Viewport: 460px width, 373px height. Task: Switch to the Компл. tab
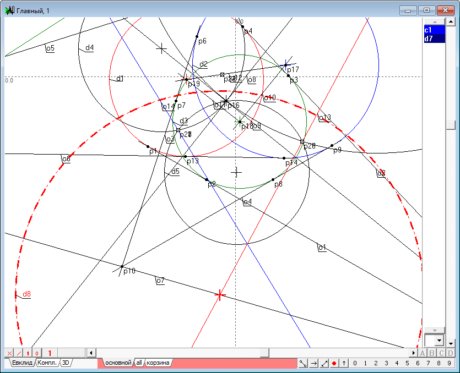(x=47, y=363)
